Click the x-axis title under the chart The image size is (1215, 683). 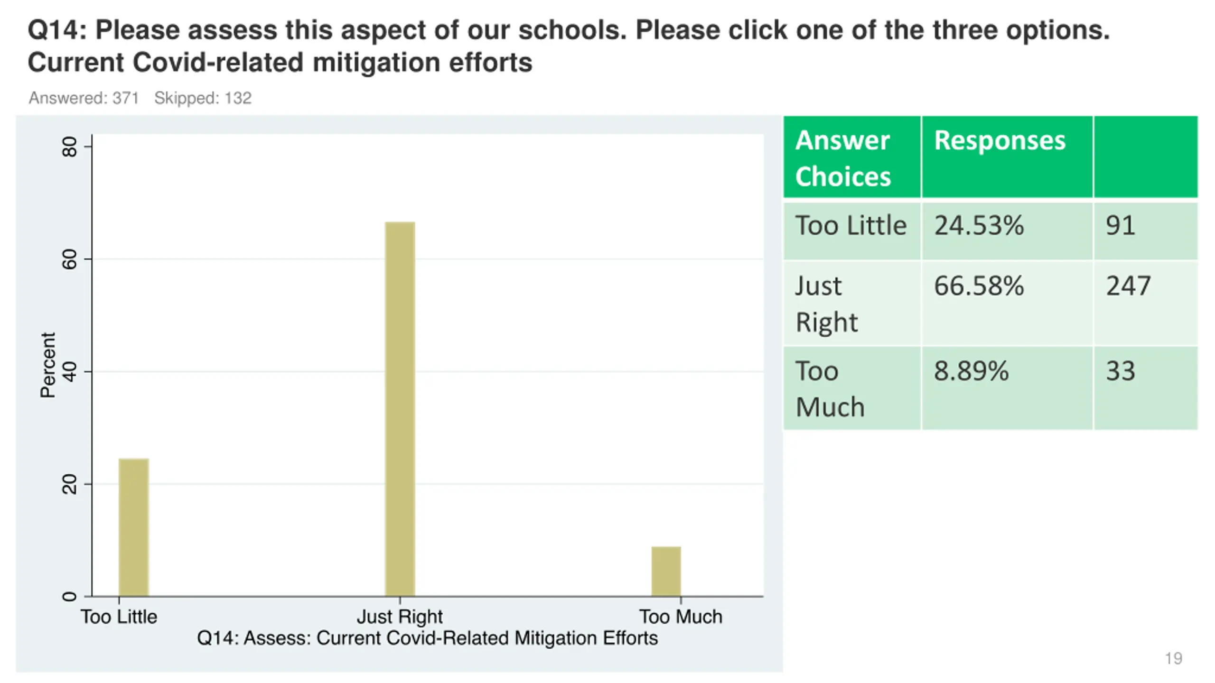pos(427,638)
